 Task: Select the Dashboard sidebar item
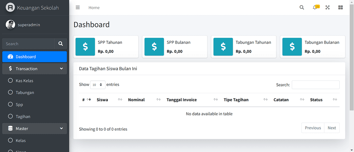click(x=34, y=56)
